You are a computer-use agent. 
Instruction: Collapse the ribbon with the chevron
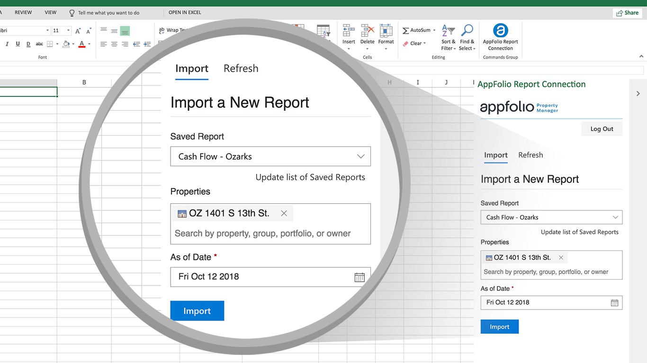coord(642,57)
